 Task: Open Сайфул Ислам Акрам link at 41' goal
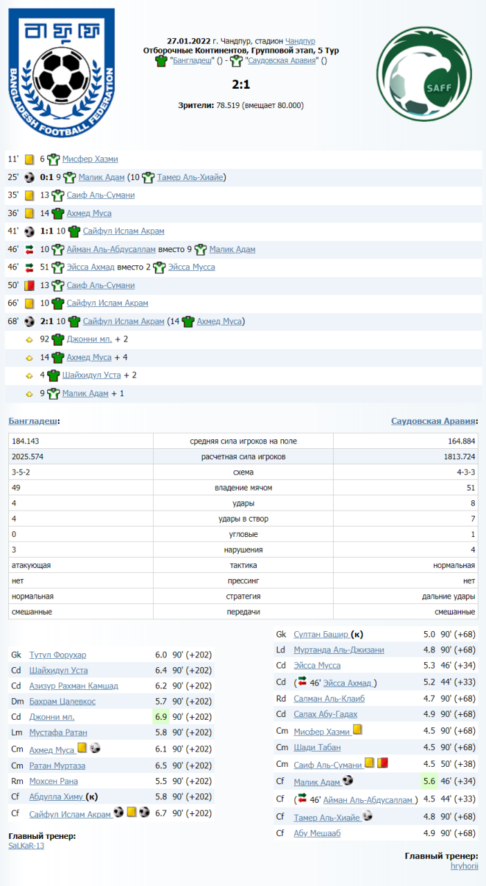click(123, 231)
